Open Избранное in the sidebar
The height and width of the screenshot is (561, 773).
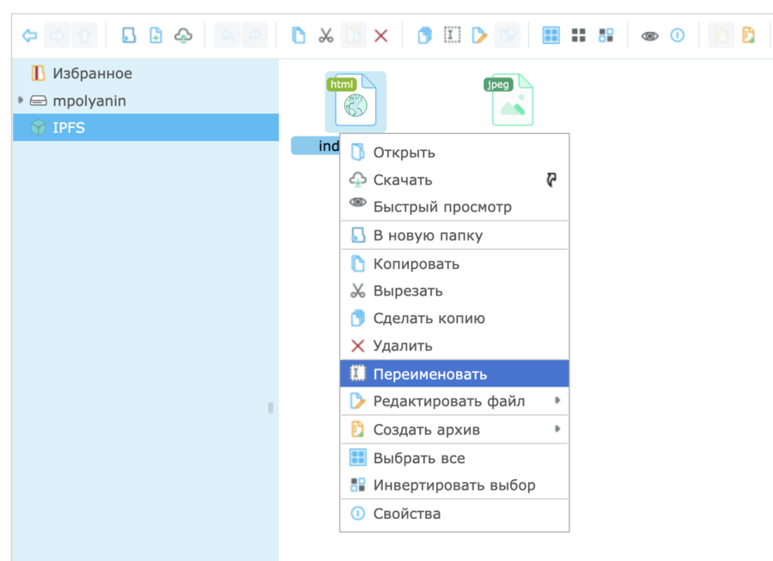click(92, 73)
